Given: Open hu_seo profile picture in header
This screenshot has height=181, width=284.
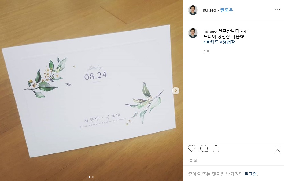Looking at the screenshot, I should pos(193,10).
